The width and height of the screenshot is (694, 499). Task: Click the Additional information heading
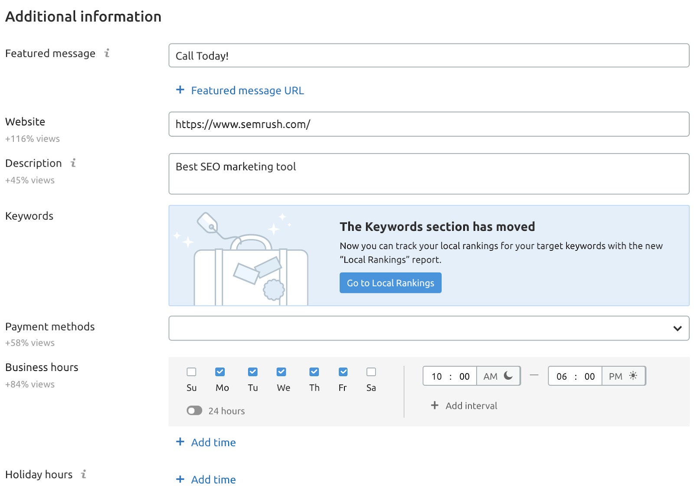point(83,16)
